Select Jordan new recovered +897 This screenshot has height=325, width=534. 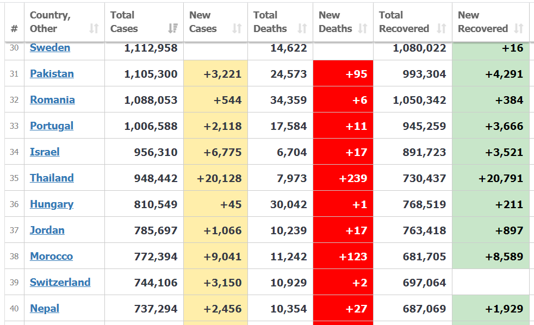pyautogui.click(x=509, y=230)
